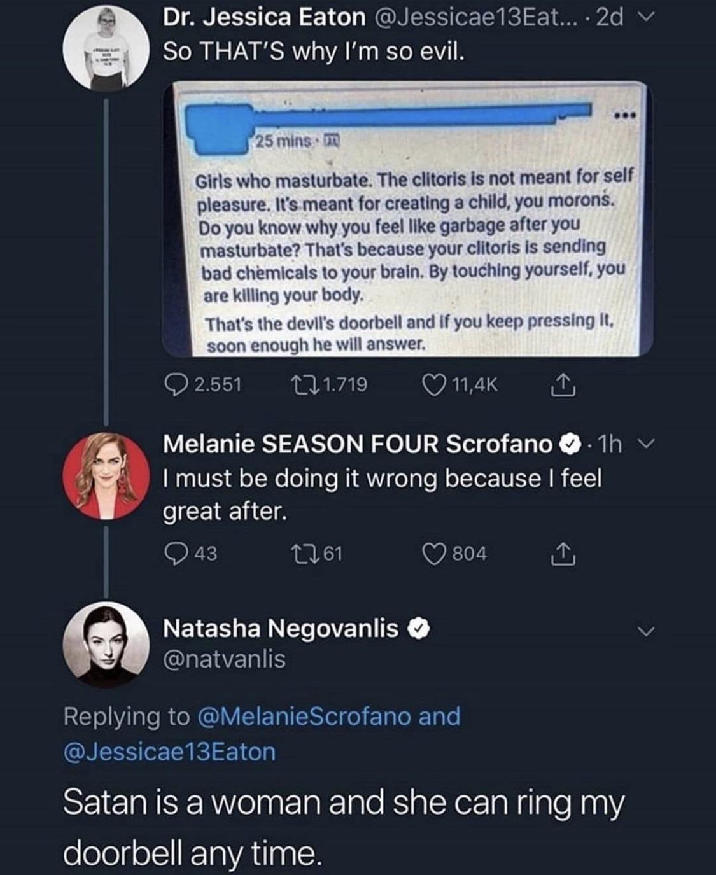Open the @Jessicae13Eaton mention link
This screenshot has width=716, height=875.
pyautogui.click(x=169, y=752)
